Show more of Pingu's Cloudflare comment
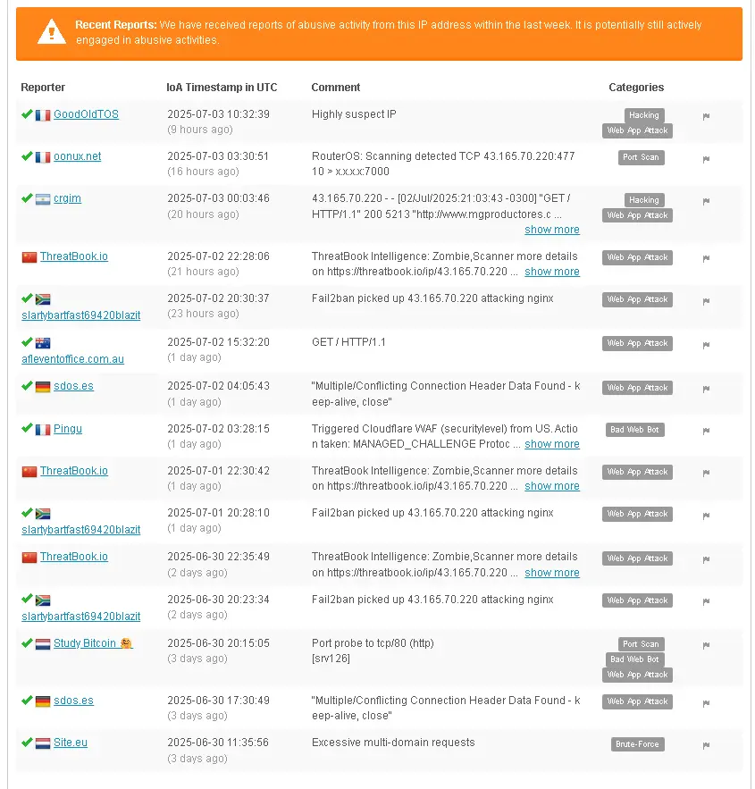This screenshot has height=789, width=755. coord(552,444)
